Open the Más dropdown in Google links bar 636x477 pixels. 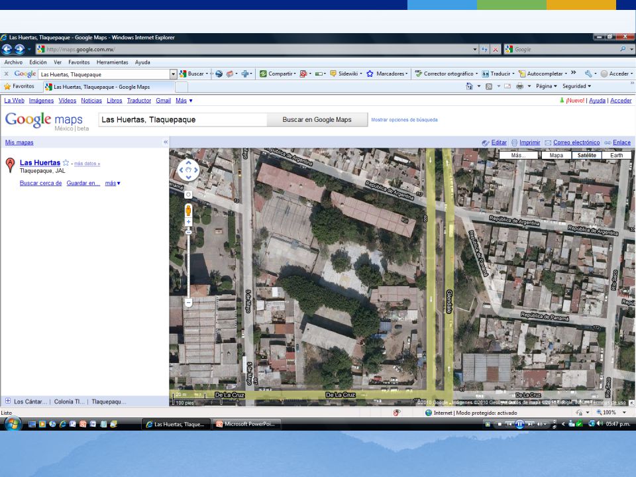click(x=184, y=101)
